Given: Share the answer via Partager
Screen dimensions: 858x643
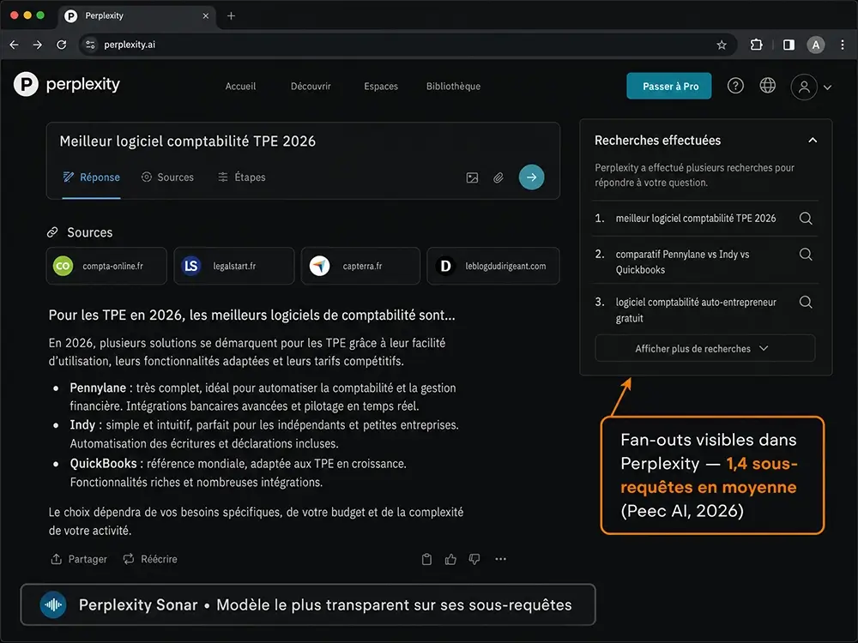Looking at the screenshot, I should [x=79, y=559].
